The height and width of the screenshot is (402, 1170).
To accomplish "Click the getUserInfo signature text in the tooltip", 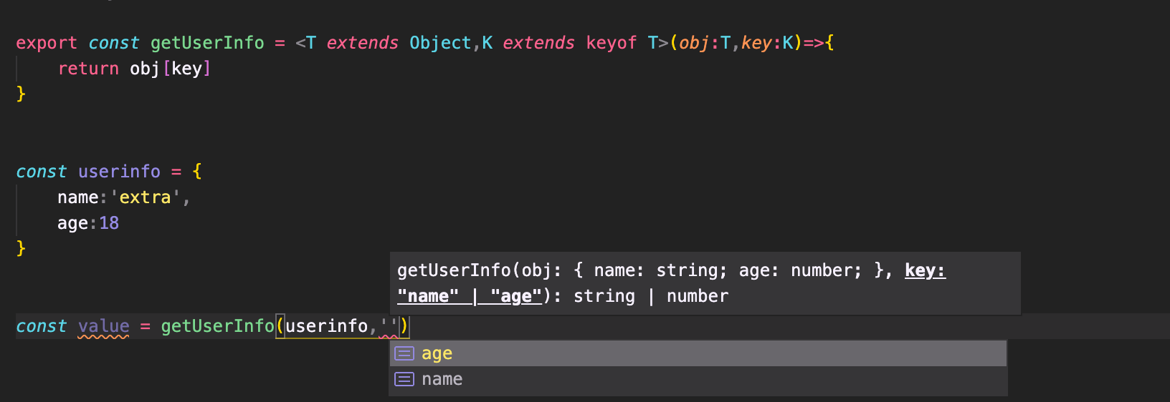I will click(454, 270).
